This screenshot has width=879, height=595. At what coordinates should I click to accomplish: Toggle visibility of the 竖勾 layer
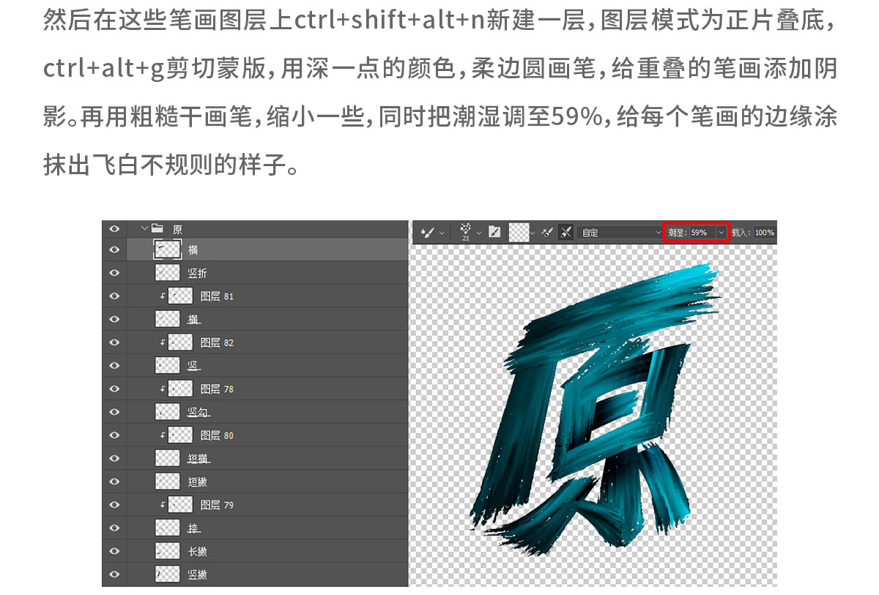[x=114, y=412]
